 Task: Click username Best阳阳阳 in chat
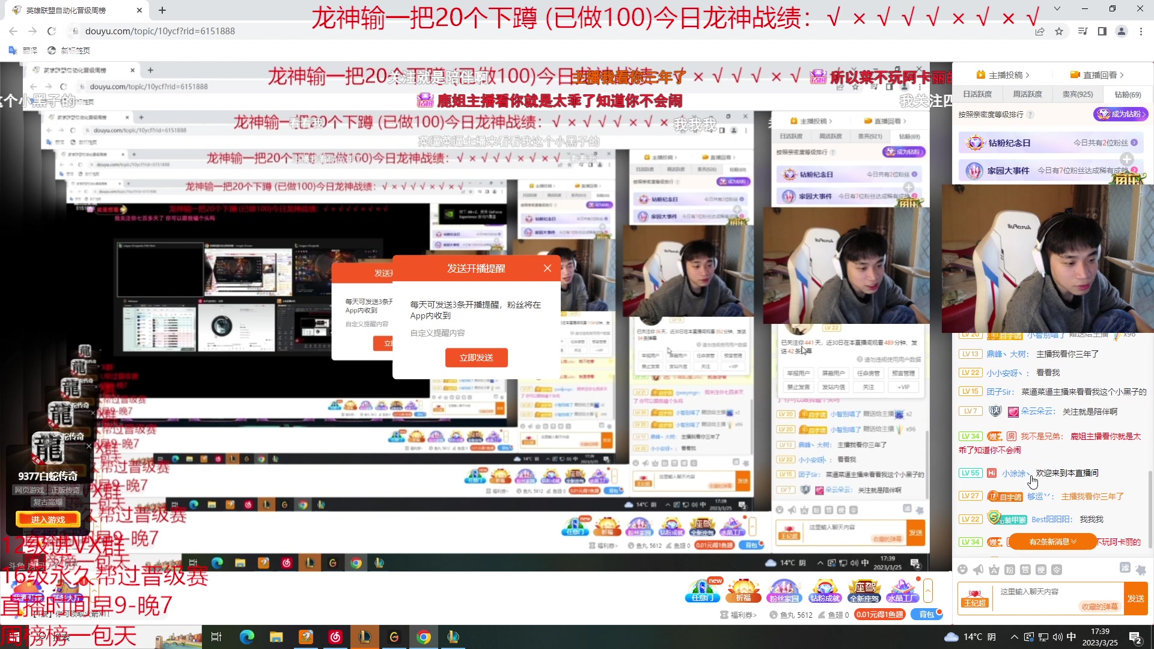[x=1052, y=520]
